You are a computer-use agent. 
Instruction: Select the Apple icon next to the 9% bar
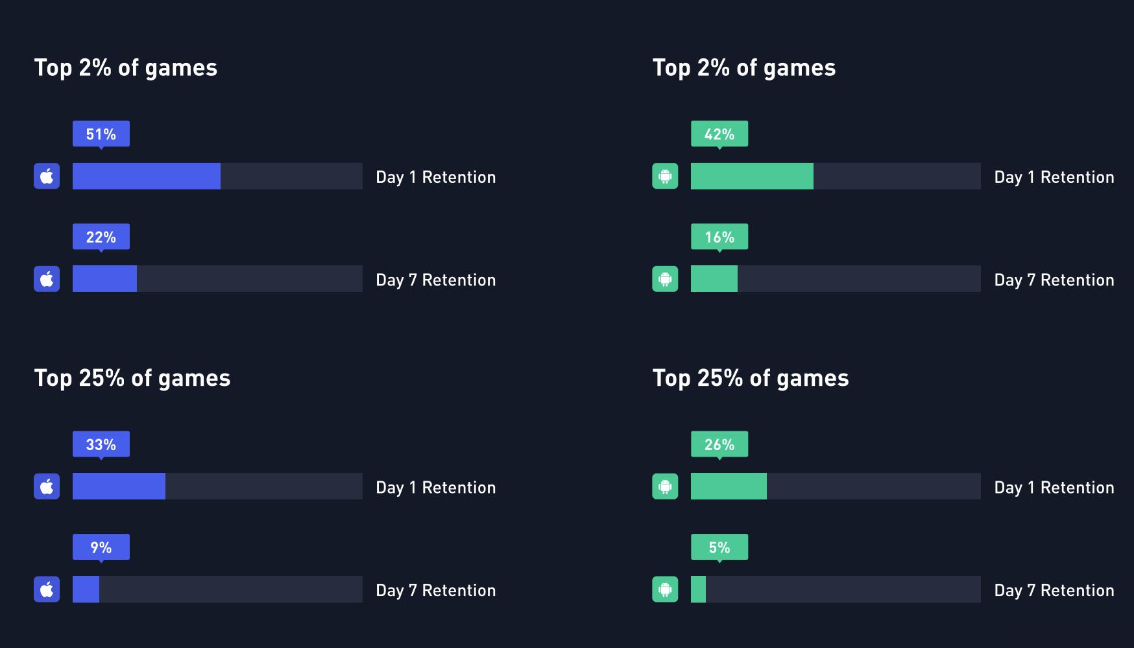click(47, 589)
